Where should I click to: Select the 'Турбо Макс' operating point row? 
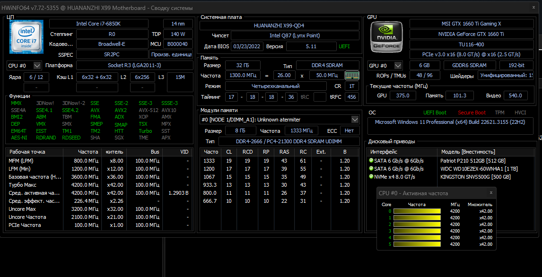pos(98,185)
